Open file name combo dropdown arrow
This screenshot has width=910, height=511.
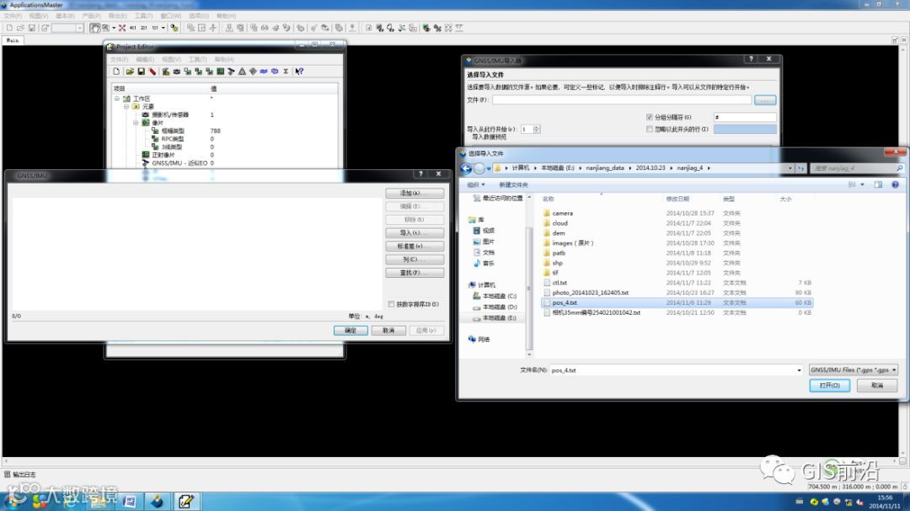click(x=799, y=370)
